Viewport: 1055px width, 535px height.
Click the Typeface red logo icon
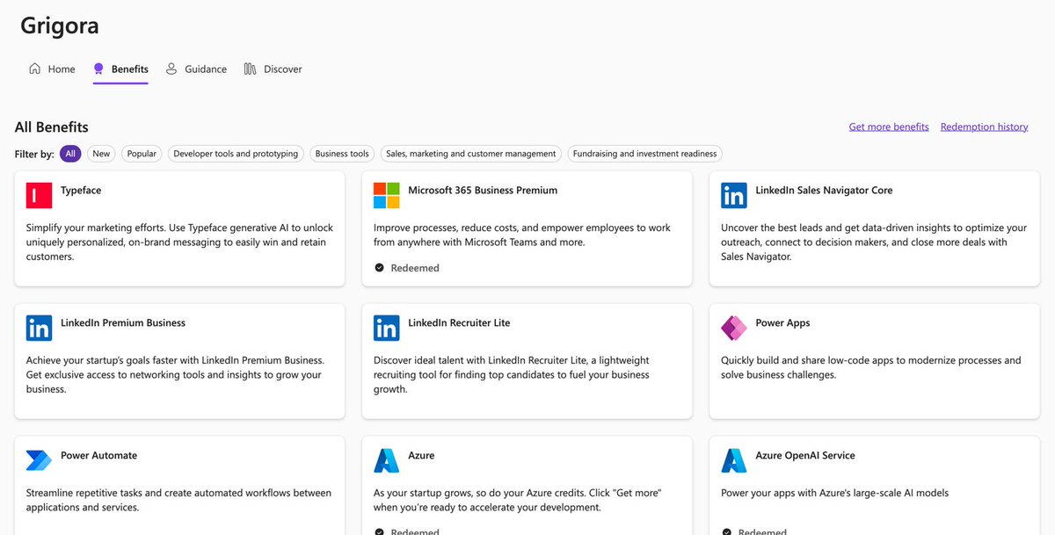coord(39,196)
